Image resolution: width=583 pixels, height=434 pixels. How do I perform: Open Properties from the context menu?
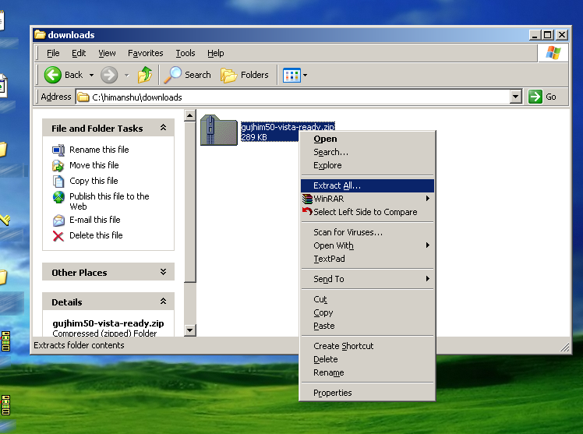coord(367,393)
